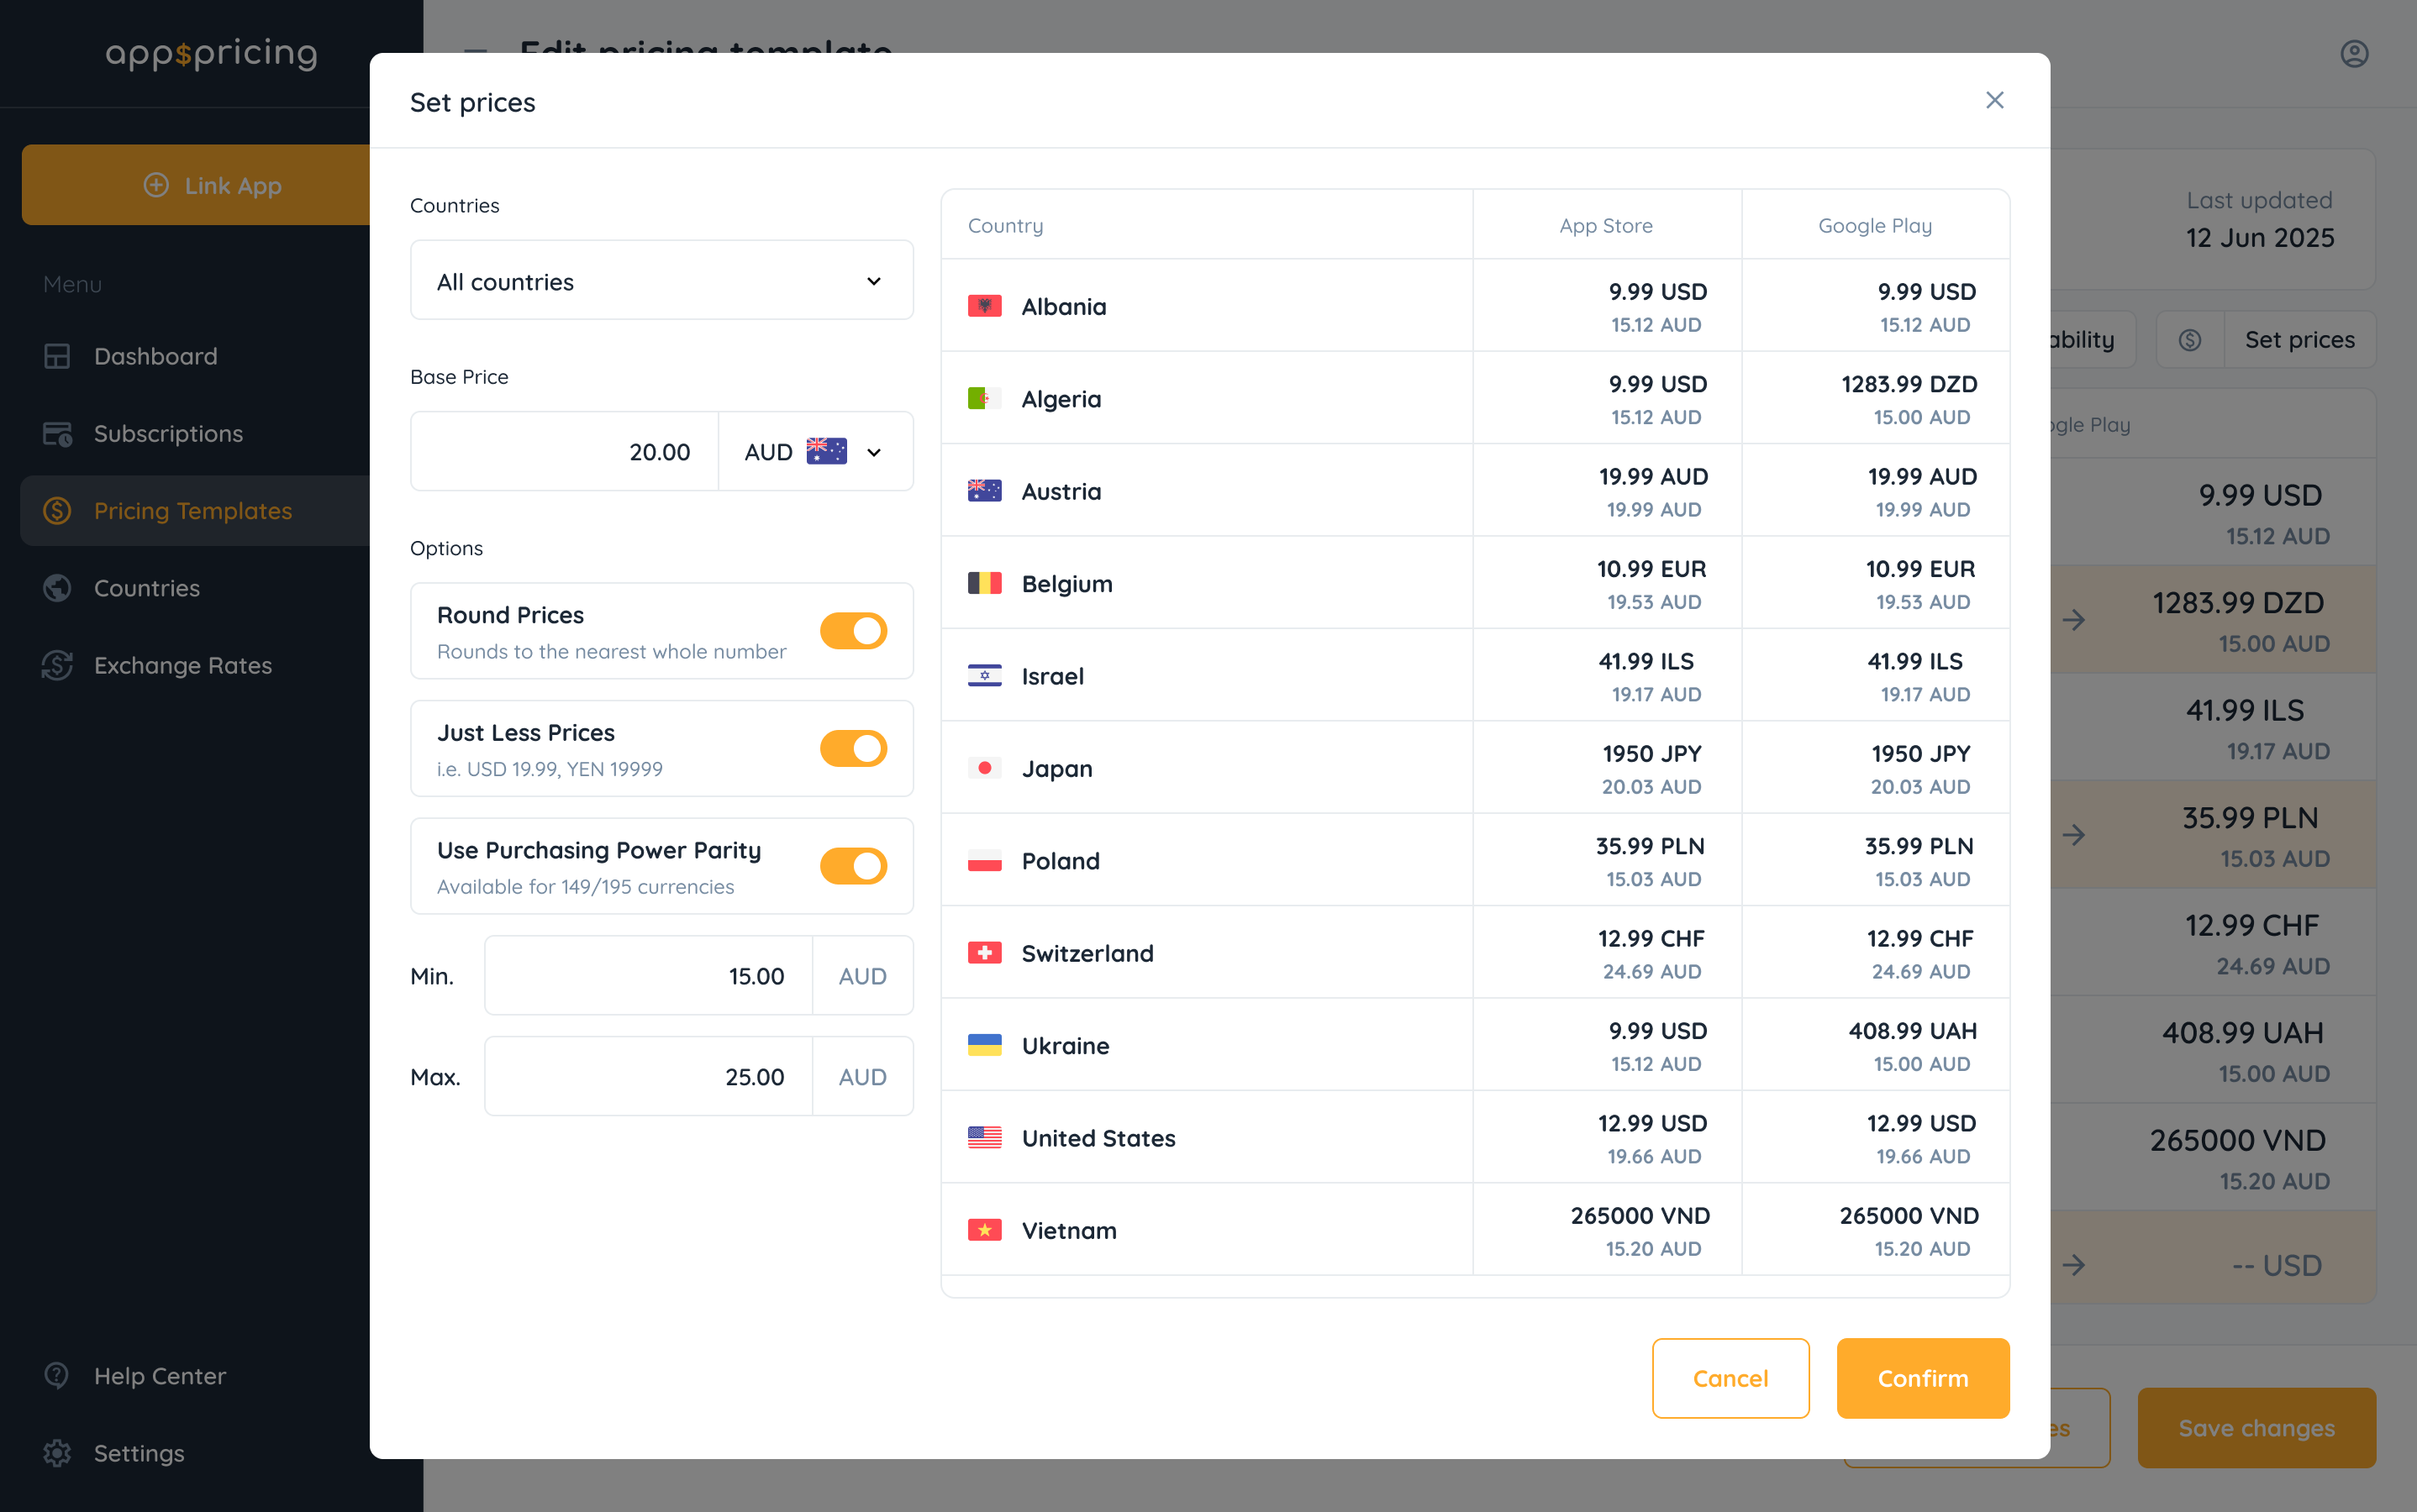Disable the Round Prices toggle

852,631
